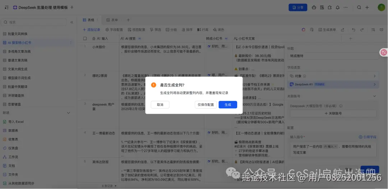Click the blue 分享 share button
Image resolution: width=388 pixels, height=189 pixels.
[298, 8]
